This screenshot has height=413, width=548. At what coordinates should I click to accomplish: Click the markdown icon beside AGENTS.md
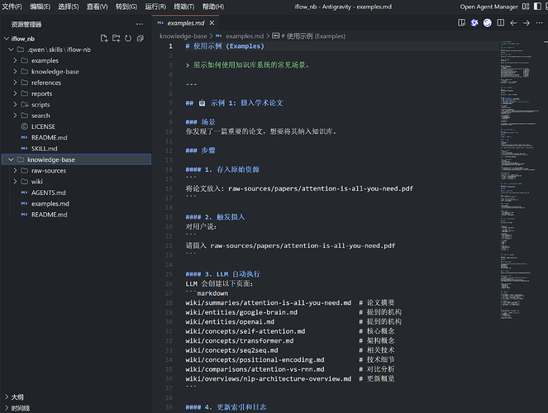[25, 192]
